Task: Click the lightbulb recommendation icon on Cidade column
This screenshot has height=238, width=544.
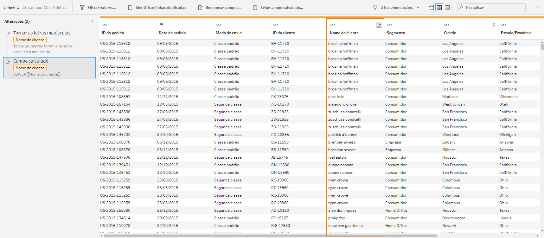Action: [494, 25]
